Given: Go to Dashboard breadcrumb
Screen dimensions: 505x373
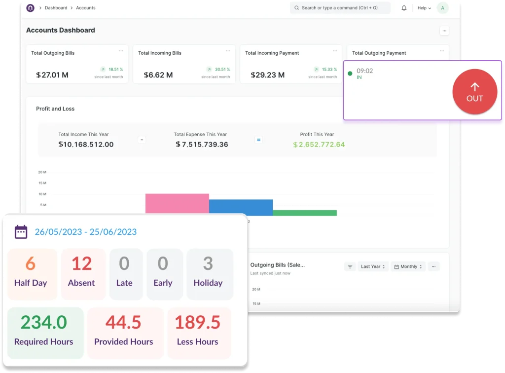Looking at the screenshot, I should click(56, 8).
